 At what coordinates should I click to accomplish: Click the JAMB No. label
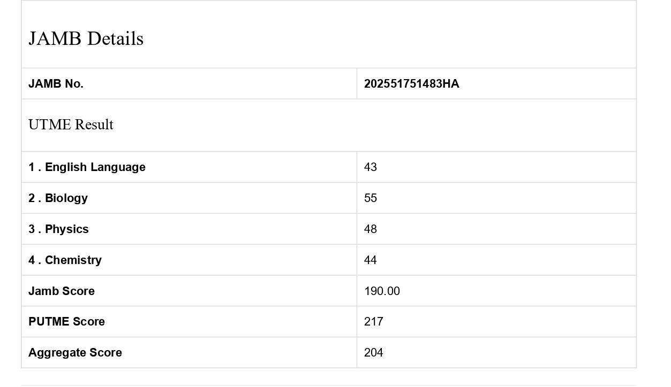pos(56,84)
